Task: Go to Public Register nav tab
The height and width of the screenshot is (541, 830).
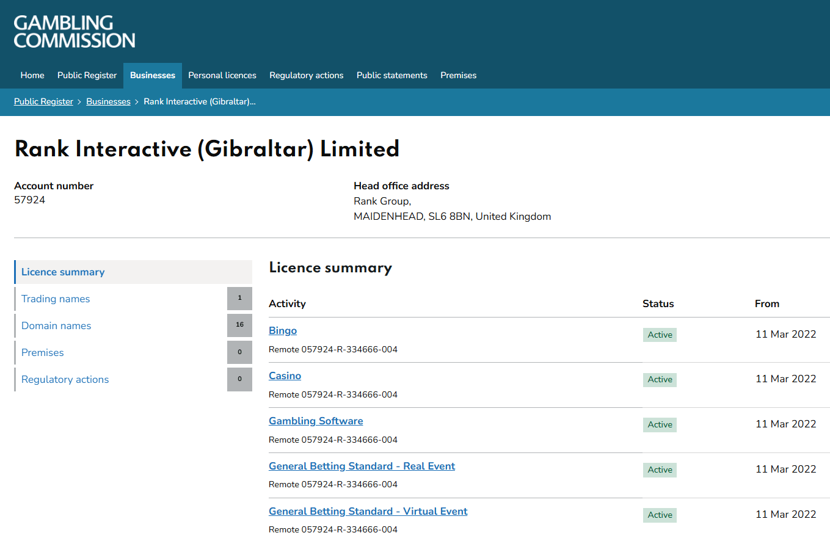Action: 87,75
